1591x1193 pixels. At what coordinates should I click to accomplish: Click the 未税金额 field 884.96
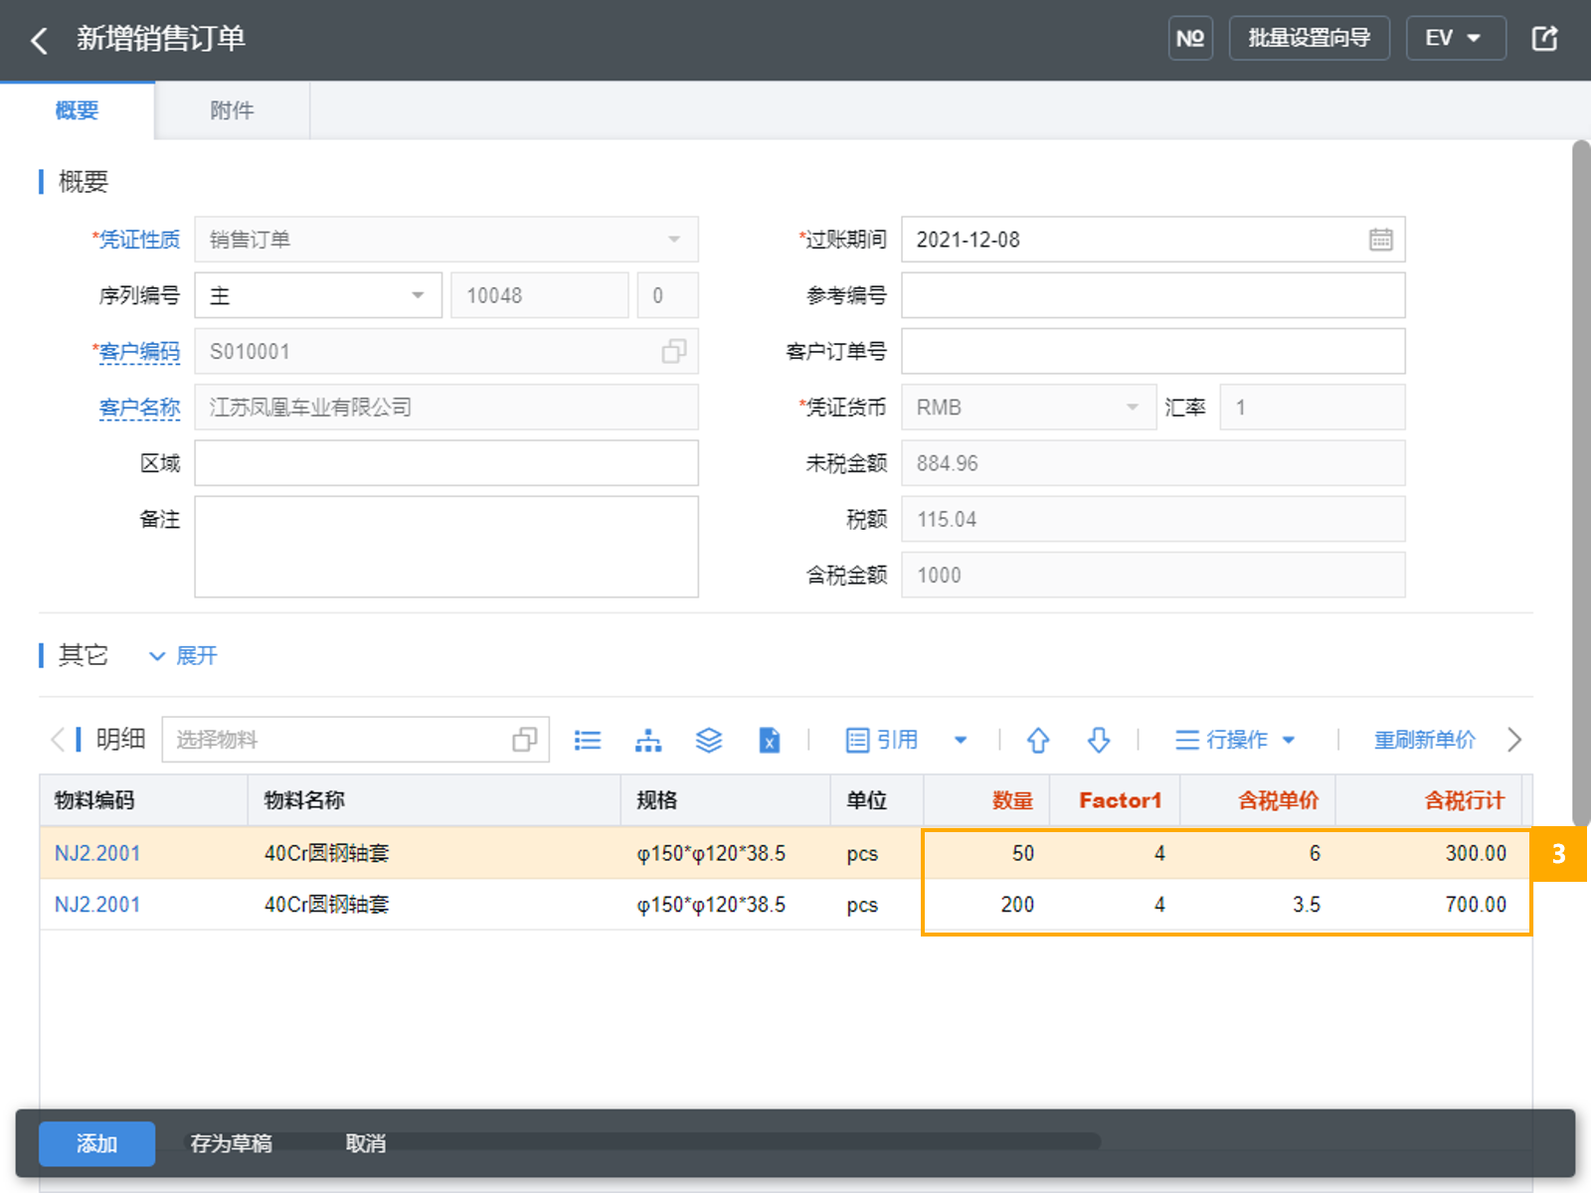point(1153,463)
